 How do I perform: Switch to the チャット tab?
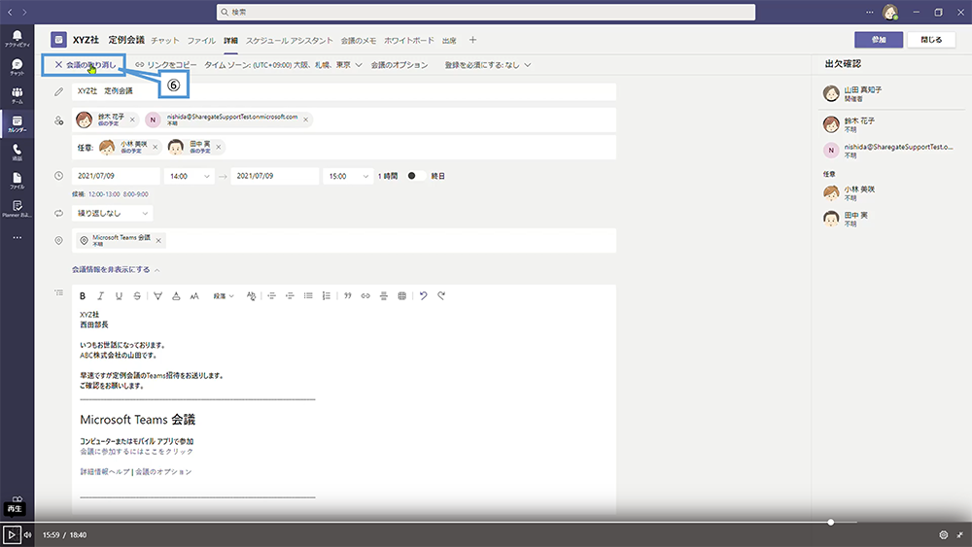[165, 40]
